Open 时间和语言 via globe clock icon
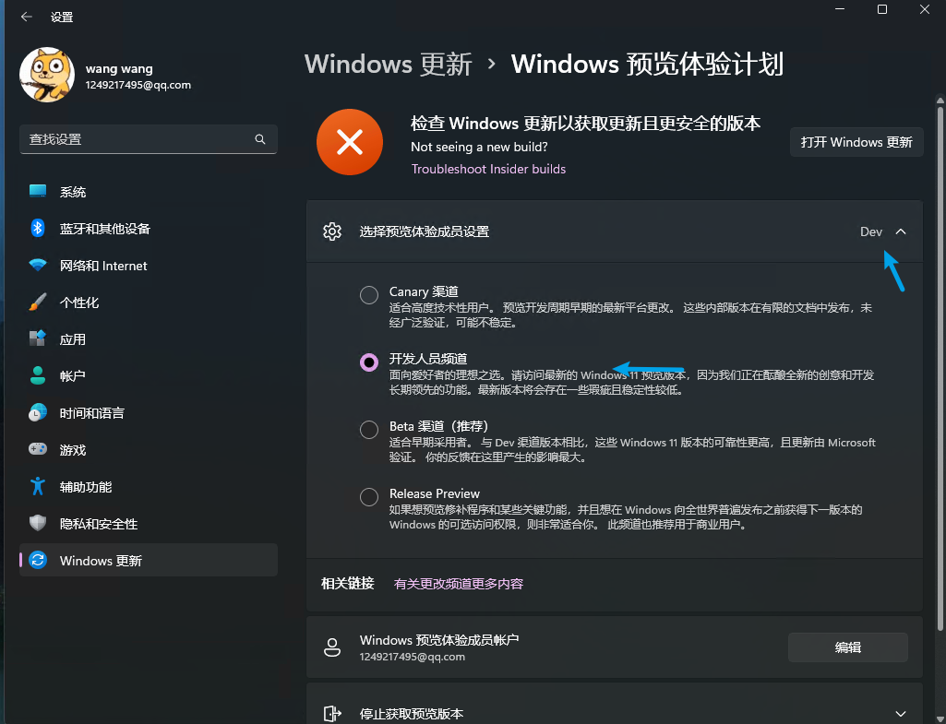The width and height of the screenshot is (946, 724). [38, 413]
